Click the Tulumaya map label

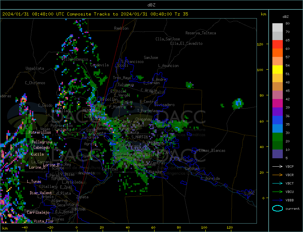[x=126, y=85]
